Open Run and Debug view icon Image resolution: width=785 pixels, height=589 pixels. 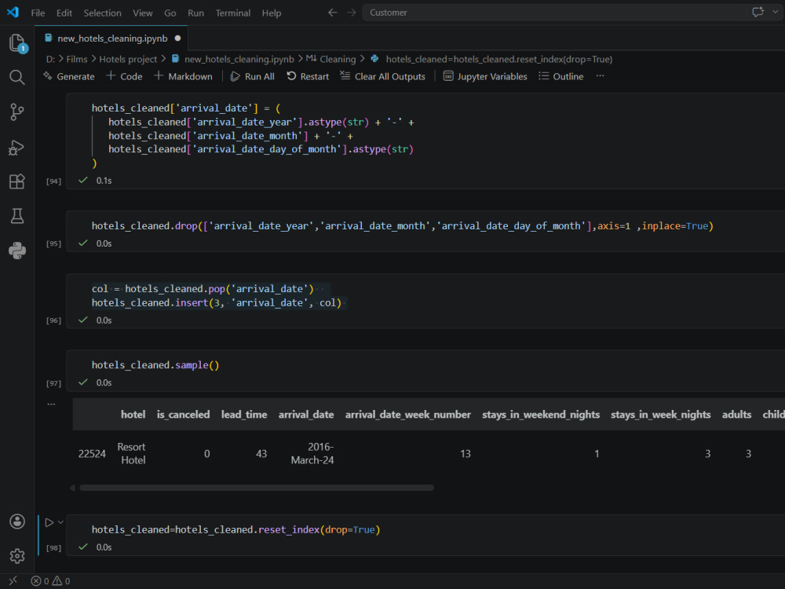click(x=17, y=148)
